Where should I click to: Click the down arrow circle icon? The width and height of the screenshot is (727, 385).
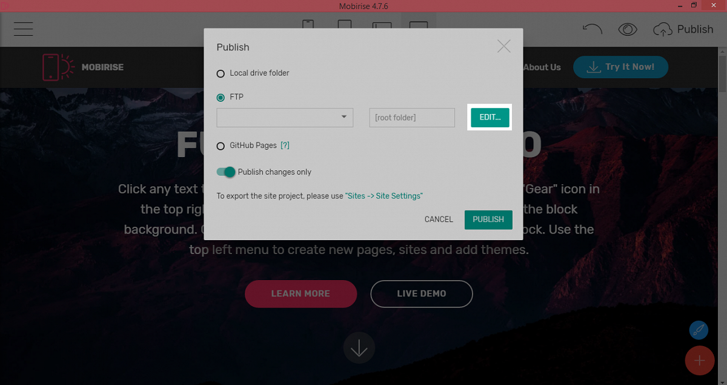pyautogui.click(x=359, y=349)
